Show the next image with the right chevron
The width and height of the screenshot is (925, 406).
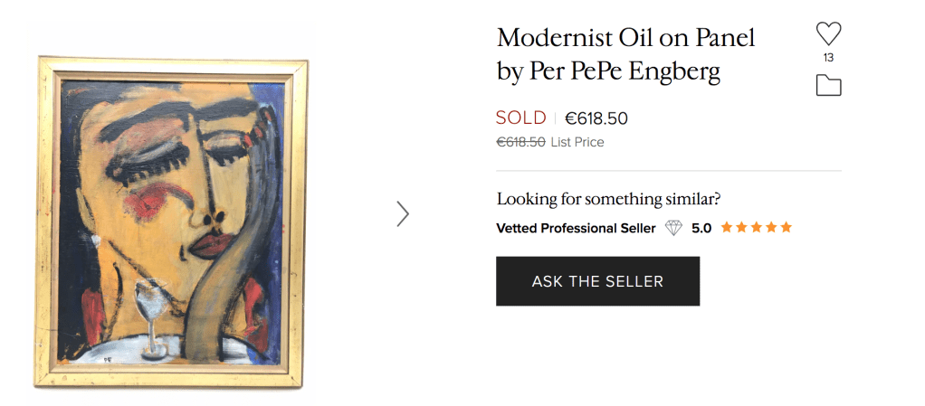click(x=403, y=213)
